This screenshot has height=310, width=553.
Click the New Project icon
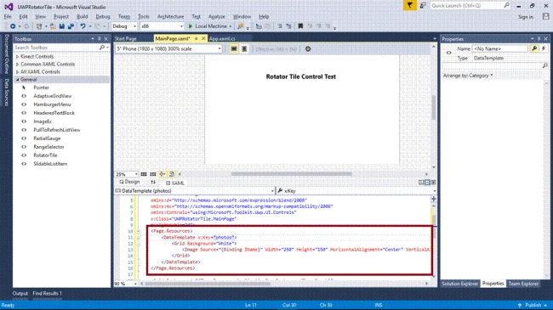pos(39,26)
